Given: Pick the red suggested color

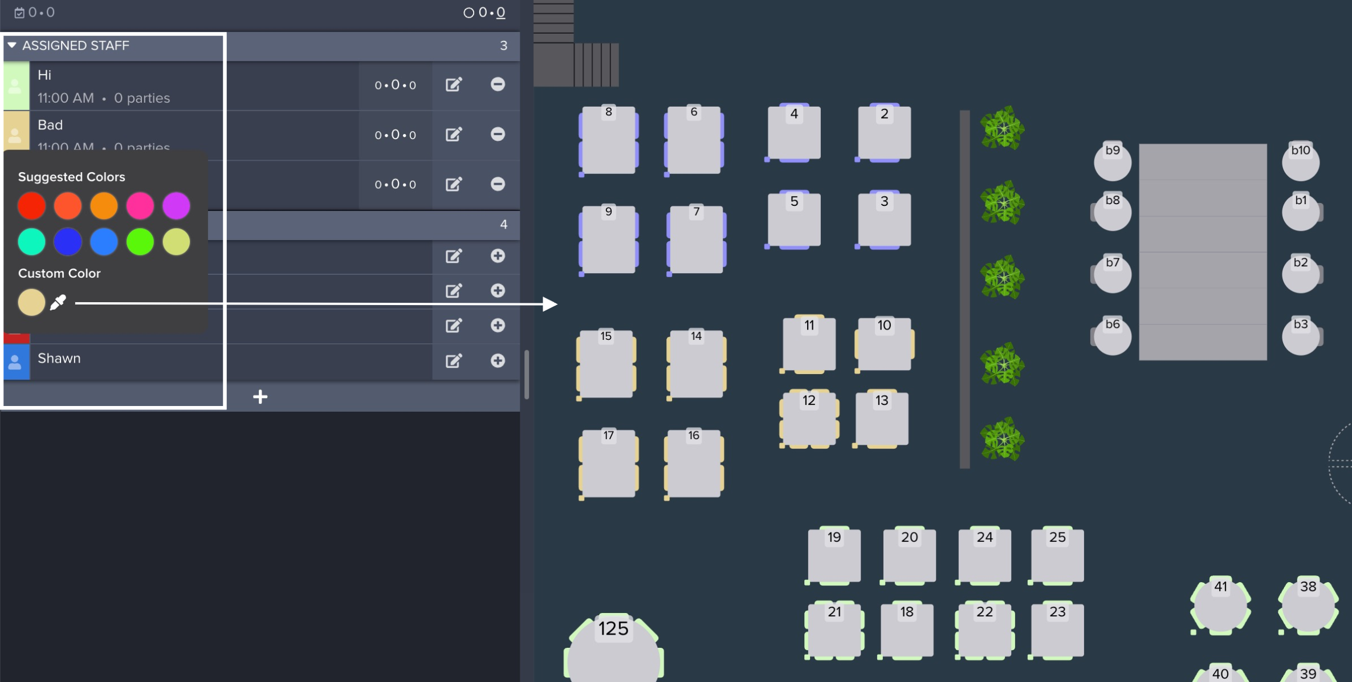Looking at the screenshot, I should [x=31, y=206].
